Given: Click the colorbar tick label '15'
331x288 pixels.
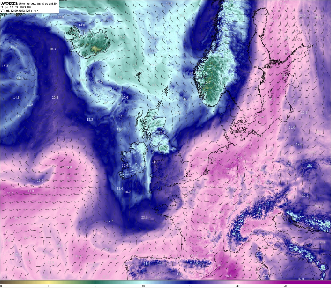Looking at the screenshot, I should coord(191,286).
